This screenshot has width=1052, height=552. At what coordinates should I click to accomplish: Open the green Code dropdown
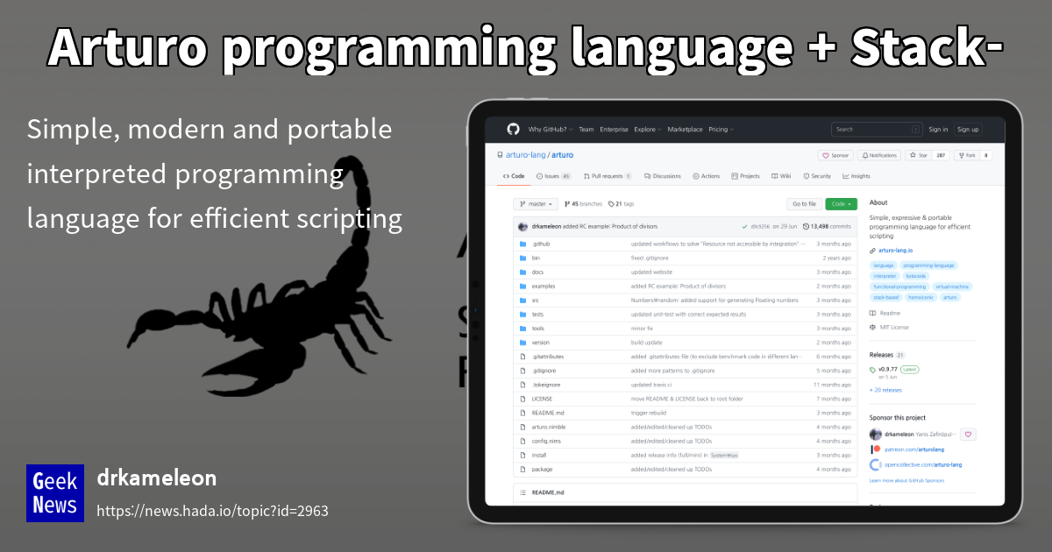pos(841,204)
